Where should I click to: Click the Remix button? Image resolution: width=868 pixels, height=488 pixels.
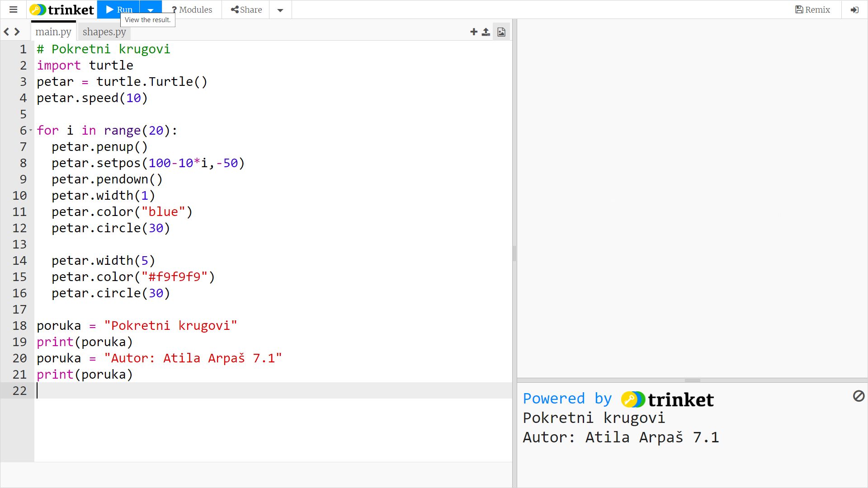coord(812,9)
